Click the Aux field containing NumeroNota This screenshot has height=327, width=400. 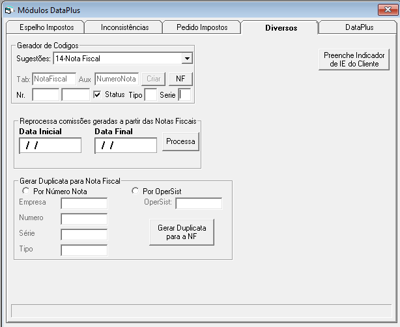[x=117, y=79]
